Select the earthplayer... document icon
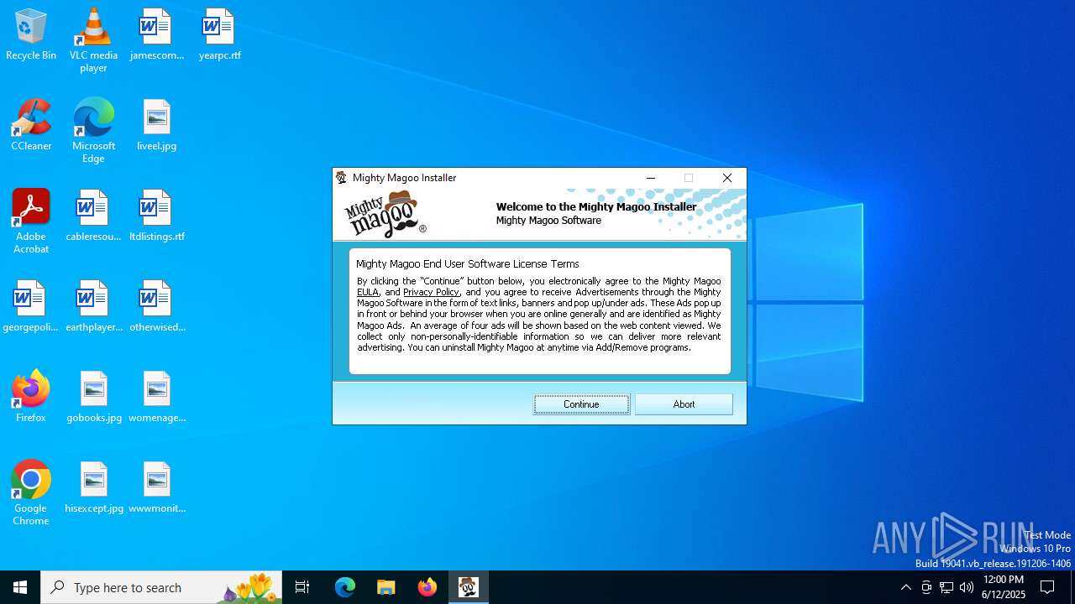Image resolution: width=1075 pixels, height=604 pixels. [x=93, y=306]
